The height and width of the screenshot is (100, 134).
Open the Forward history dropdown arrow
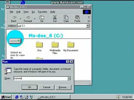tap(35, 19)
